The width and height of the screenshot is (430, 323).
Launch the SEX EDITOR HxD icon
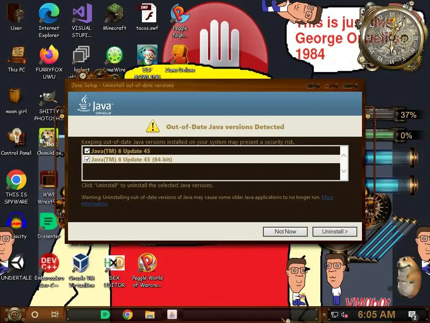[115, 270]
